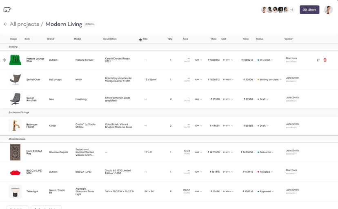
Task: Click the Ceretti/Derossi/Rosso 2021 description
Action: (118, 60)
